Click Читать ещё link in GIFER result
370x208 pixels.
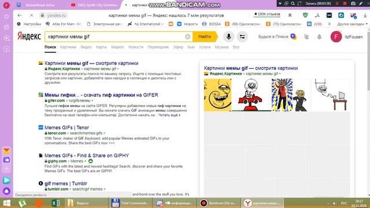(169, 115)
